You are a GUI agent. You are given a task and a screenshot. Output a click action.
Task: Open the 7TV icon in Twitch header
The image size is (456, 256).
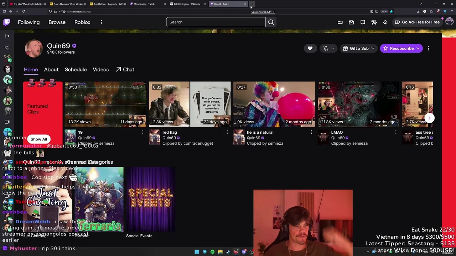[374, 22]
